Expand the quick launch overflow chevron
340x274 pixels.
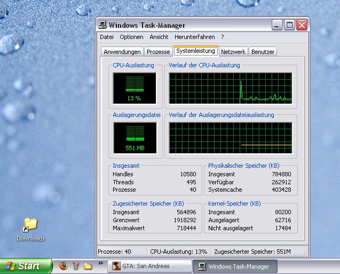tap(101, 263)
